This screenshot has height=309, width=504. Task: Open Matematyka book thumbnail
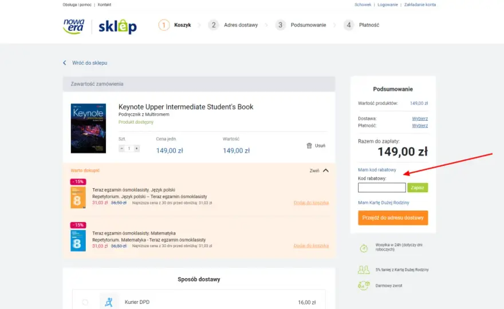coord(78,240)
